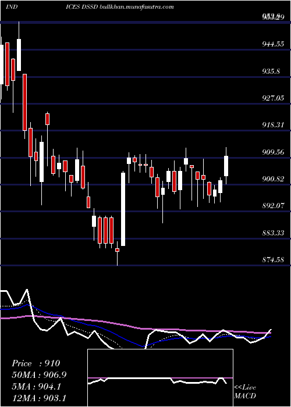Screen dimensions: 291x407
Task: Click the bullkhan.munafasutra.com text
Action: pyautogui.click(x=137, y=7)
